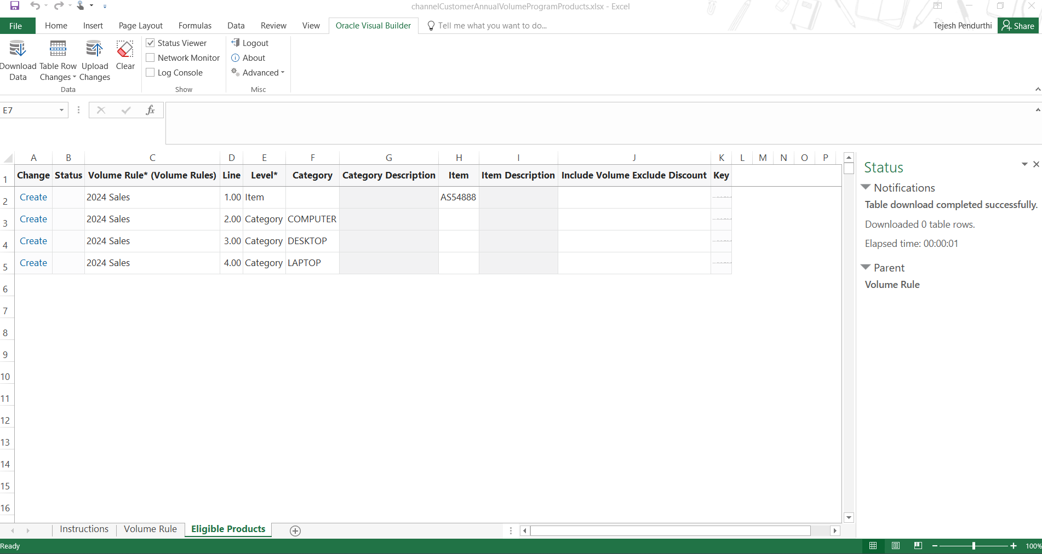Click Create in the first data row

pyautogui.click(x=33, y=197)
